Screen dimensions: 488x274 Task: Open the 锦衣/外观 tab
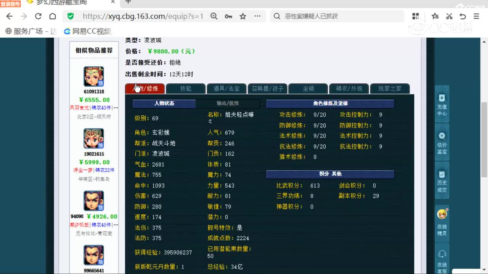tap(349, 89)
